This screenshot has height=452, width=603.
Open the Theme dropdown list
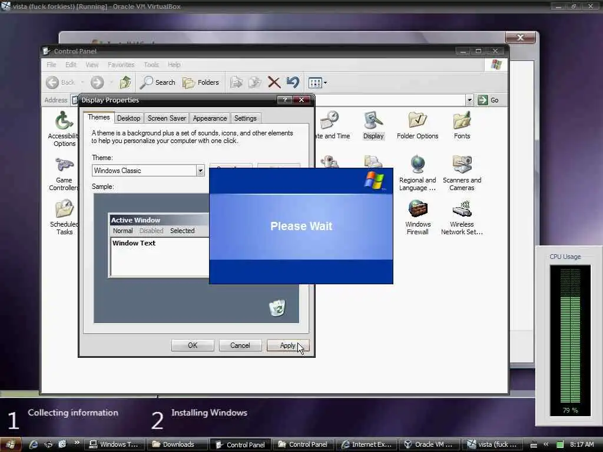200,171
